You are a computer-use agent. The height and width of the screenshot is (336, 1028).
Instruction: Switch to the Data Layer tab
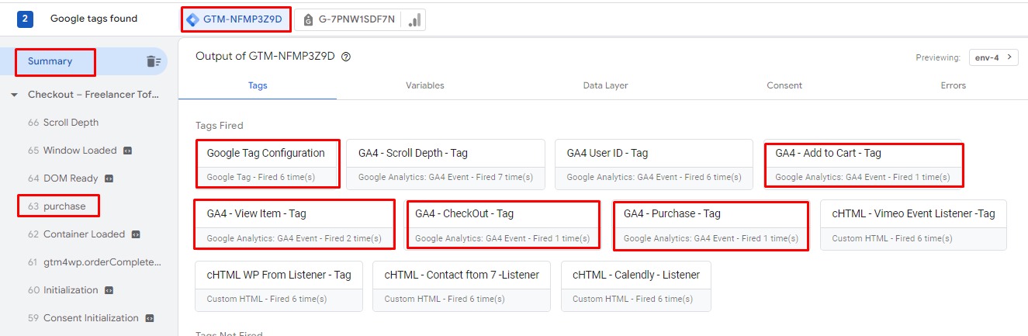[x=605, y=85]
